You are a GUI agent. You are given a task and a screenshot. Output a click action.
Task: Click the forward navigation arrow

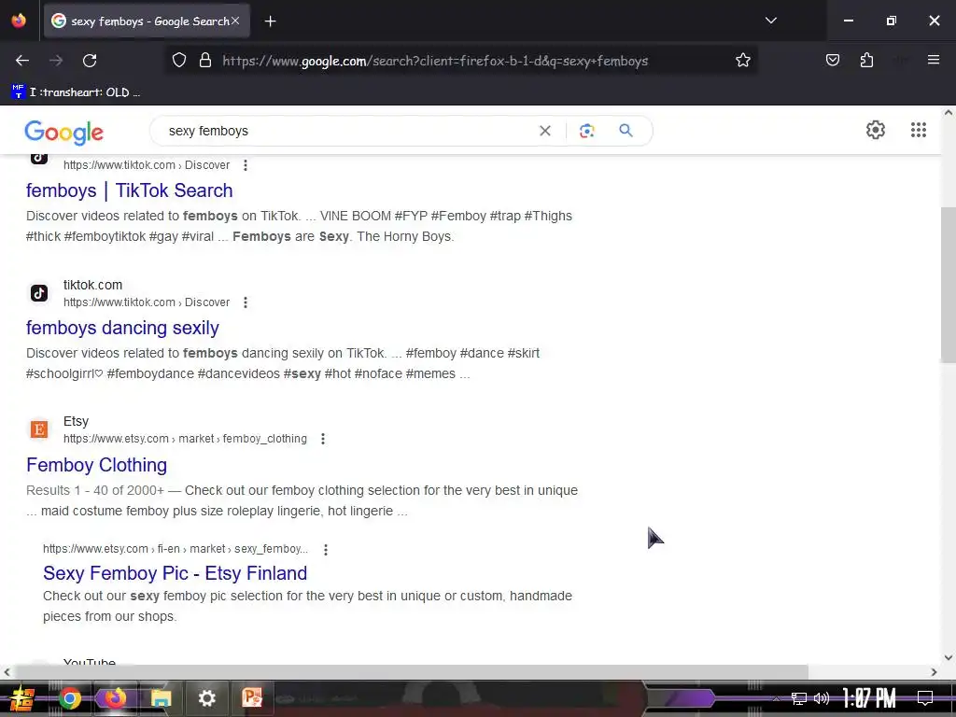coord(56,61)
